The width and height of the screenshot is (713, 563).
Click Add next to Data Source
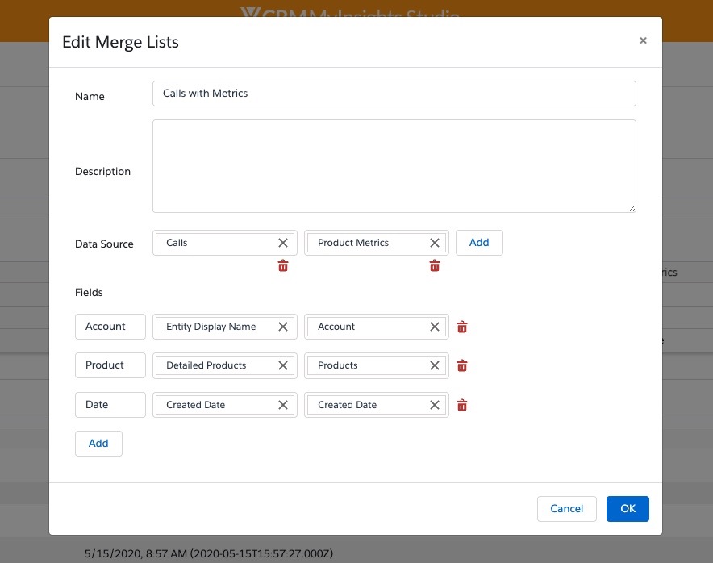click(x=479, y=243)
